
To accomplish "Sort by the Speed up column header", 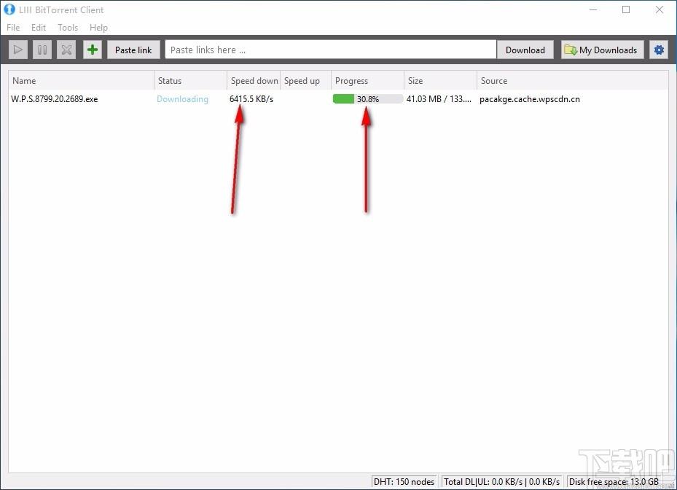I will (305, 81).
